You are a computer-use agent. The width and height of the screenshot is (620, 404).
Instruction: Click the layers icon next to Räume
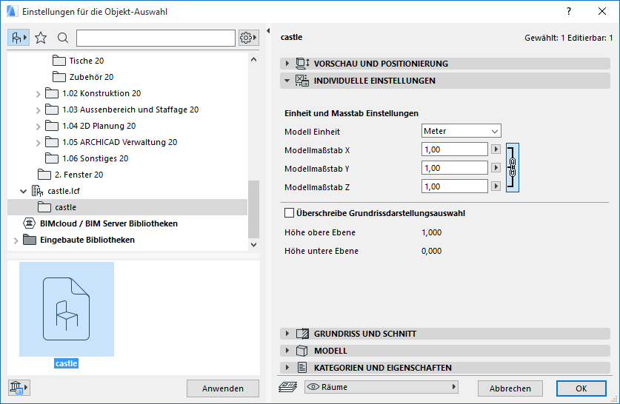(287, 387)
